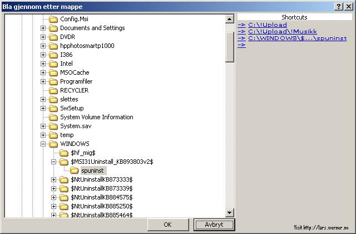This screenshot has height=234, width=356.
Task: Click the Programfiler folder icon
Action: point(53,81)
